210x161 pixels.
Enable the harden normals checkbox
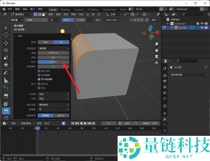point(39,71)
